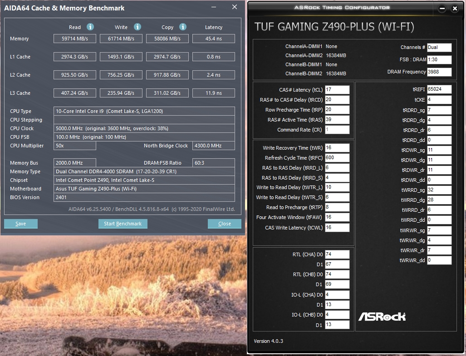
Task: Click the tWTR_L field
Action: pyautogui.click(x=337, y=187)
